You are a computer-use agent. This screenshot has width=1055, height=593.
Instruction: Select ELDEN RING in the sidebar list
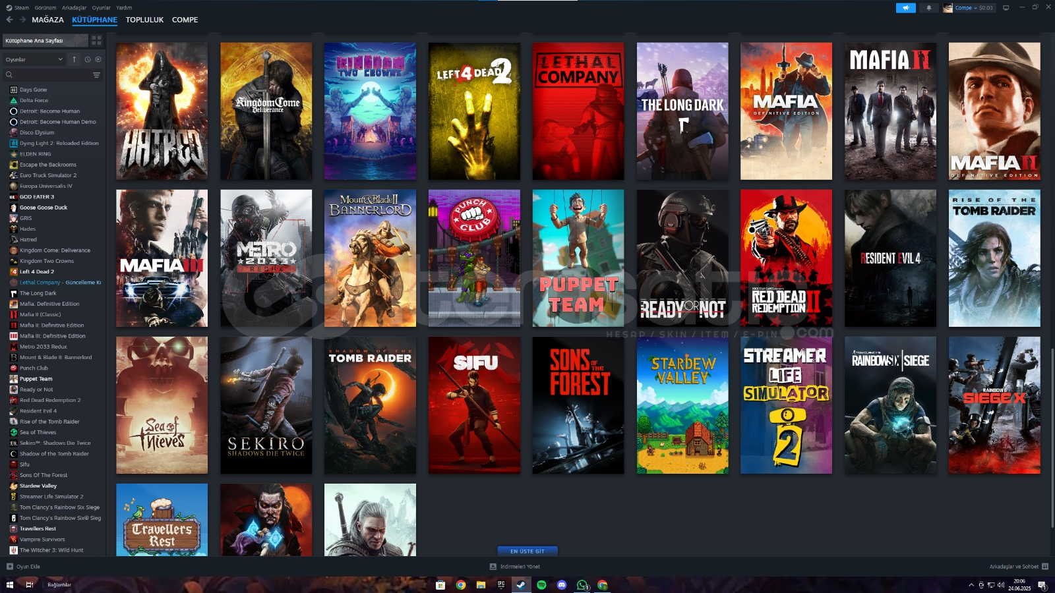pyautogui.click(x=35, y=154)
